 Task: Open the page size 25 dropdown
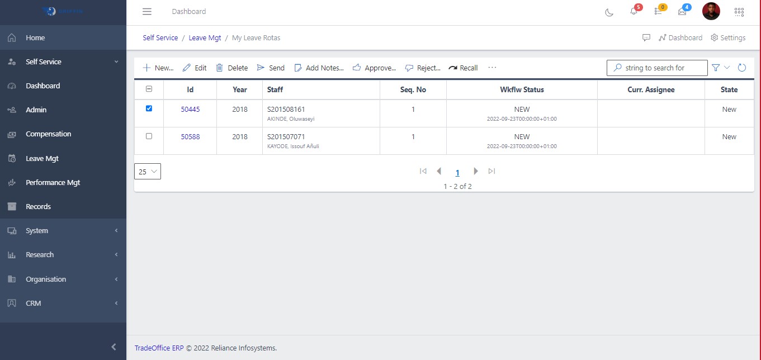148,172
